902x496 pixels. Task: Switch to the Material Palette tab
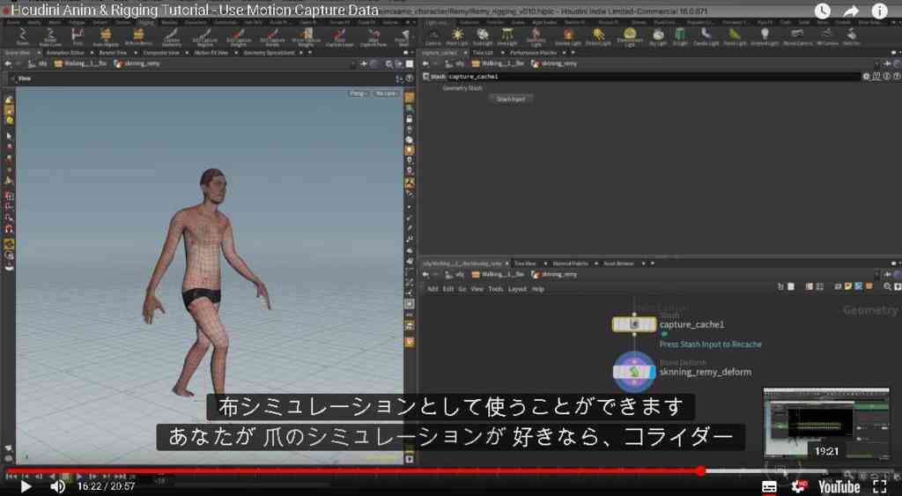click(571, 263)
